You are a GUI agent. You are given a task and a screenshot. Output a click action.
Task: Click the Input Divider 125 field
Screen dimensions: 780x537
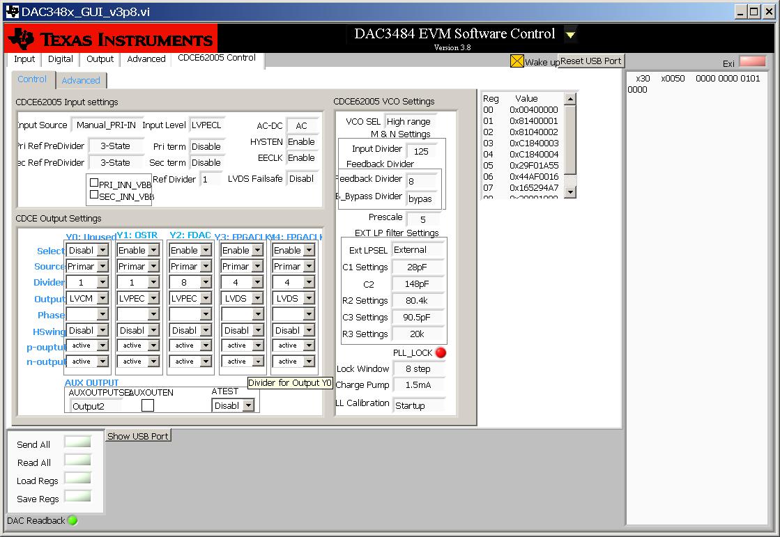tap(421, 151)
